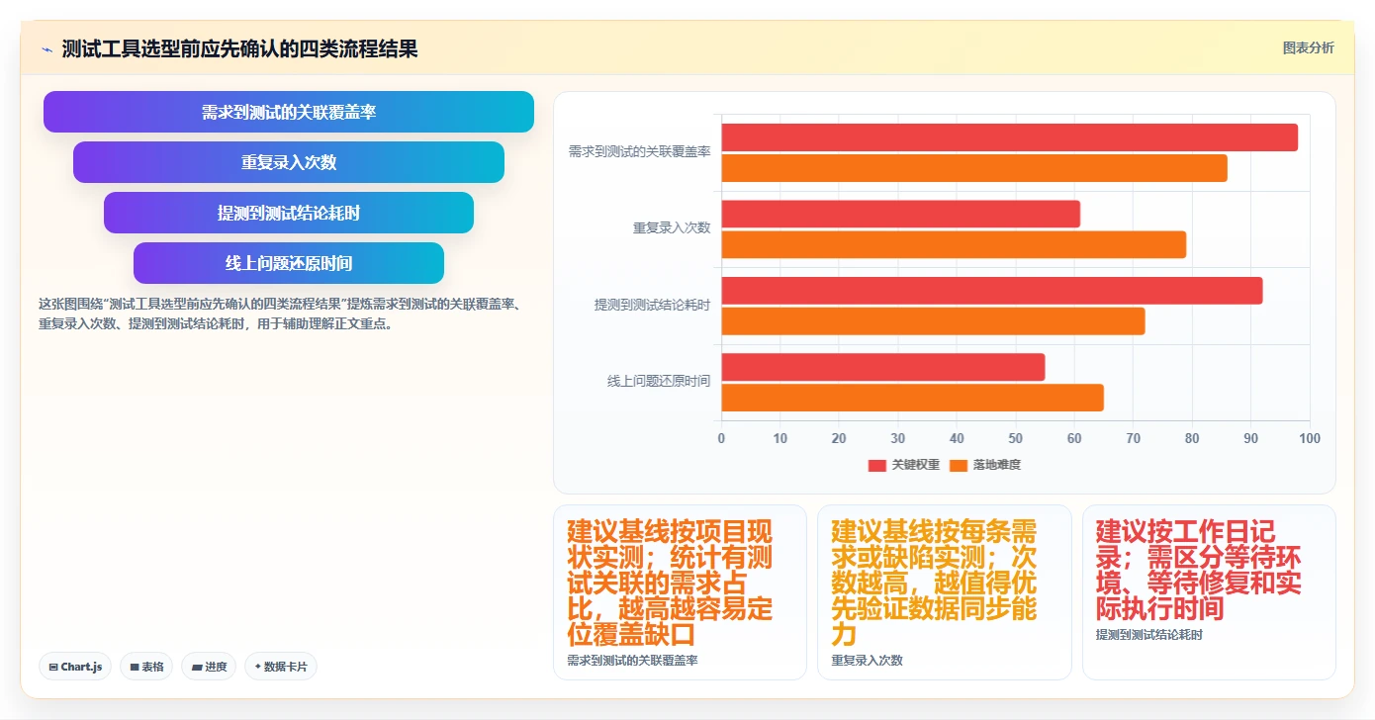This screenshot has width=1375, height=720.
Task: Select the 重复录入次数 funnel stage
Action: (289, 162)
